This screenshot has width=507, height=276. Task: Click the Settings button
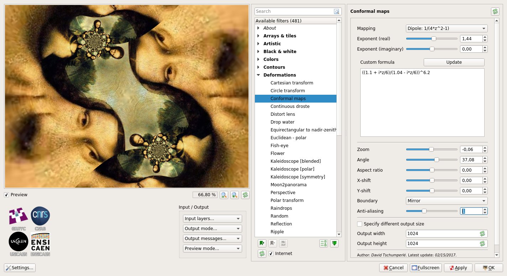(x=20, y=268)
